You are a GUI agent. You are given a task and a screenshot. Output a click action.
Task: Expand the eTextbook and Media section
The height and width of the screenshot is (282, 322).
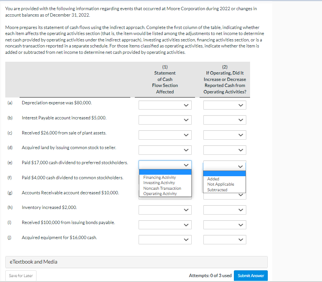(136, 262)
